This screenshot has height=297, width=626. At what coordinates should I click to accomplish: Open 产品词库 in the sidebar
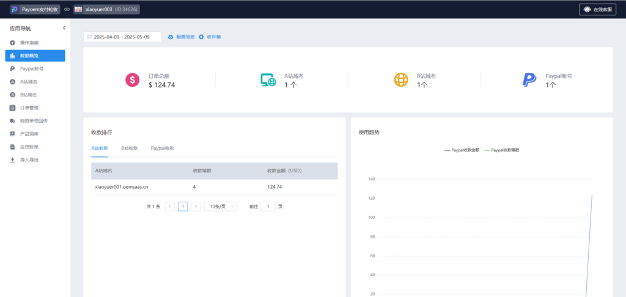pos(29,134)
